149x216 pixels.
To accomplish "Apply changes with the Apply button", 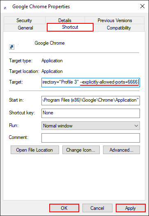I will click(131, 208).
